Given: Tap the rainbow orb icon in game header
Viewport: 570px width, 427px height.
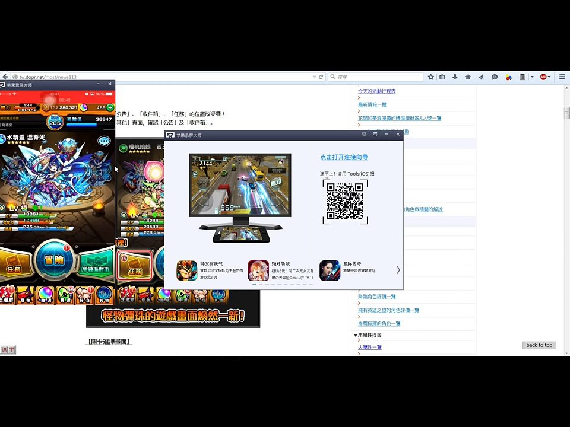Looking at the screenshot, I should tap(84, 107).
